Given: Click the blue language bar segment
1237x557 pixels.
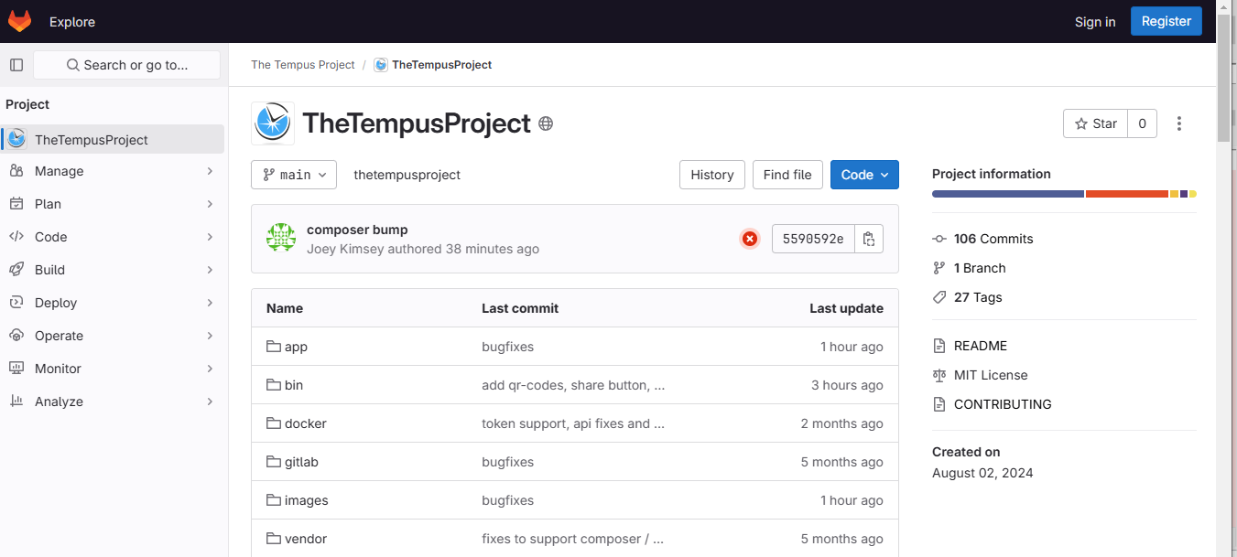Looking at the screenshot, I should [1008, 194].
